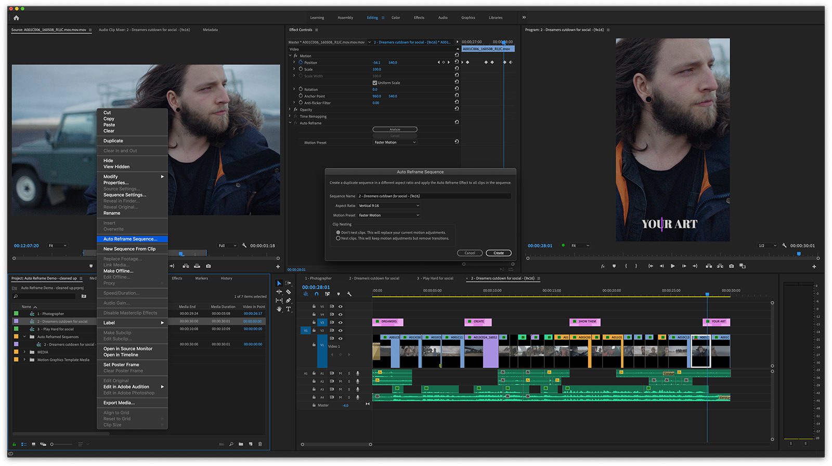Select the Type tool
This screenshot has width=832, height=466.
pos(289,309)
